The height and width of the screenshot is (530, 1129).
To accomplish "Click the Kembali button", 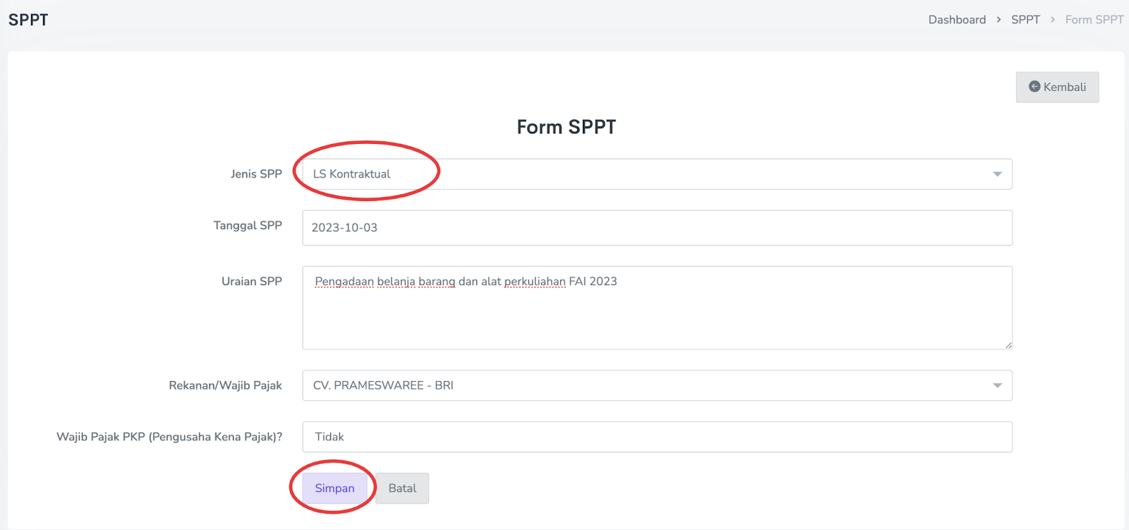I will [x=1057, y=87].
